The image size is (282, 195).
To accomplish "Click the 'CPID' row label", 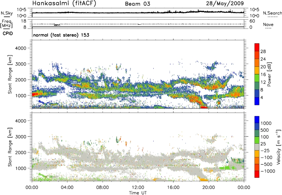I will pos(8,33).
